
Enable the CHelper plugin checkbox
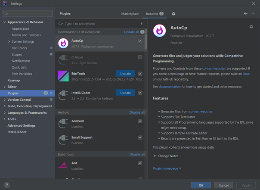coord(140,57)
